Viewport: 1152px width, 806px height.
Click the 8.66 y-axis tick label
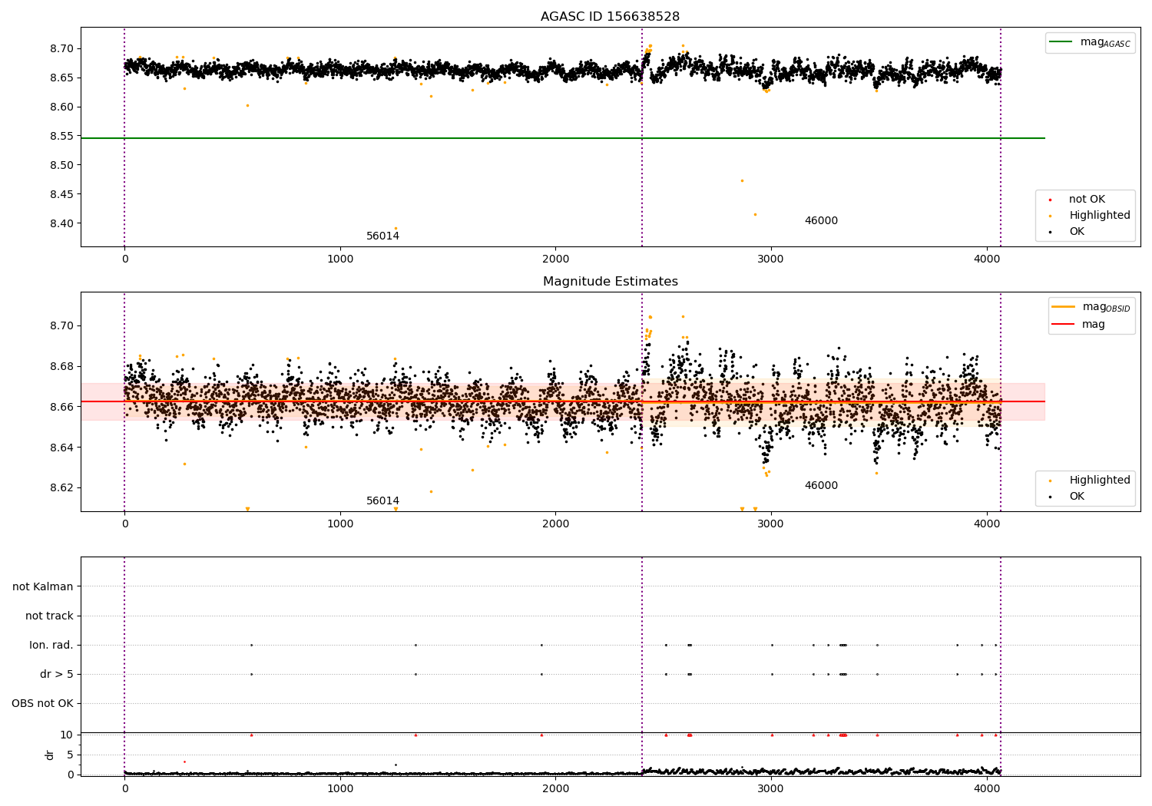[61, 408]
